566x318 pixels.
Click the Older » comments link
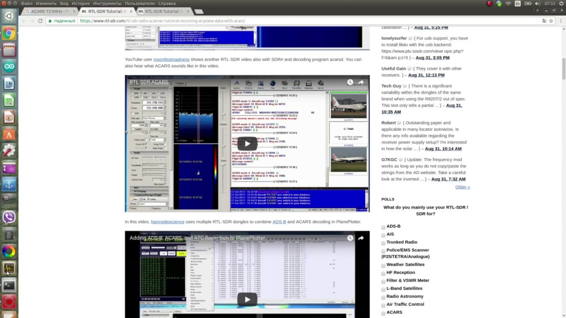463,187
